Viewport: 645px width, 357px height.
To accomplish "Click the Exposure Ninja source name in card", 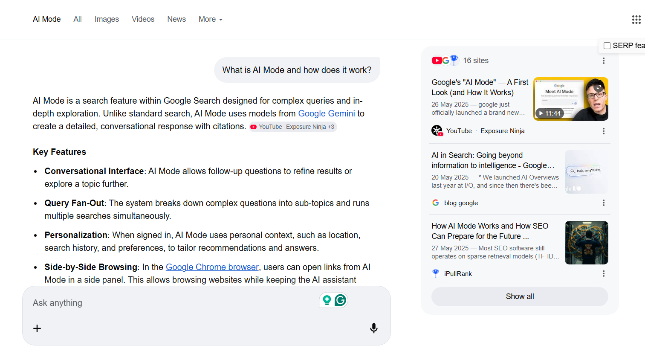I will [x=503, y=131].
